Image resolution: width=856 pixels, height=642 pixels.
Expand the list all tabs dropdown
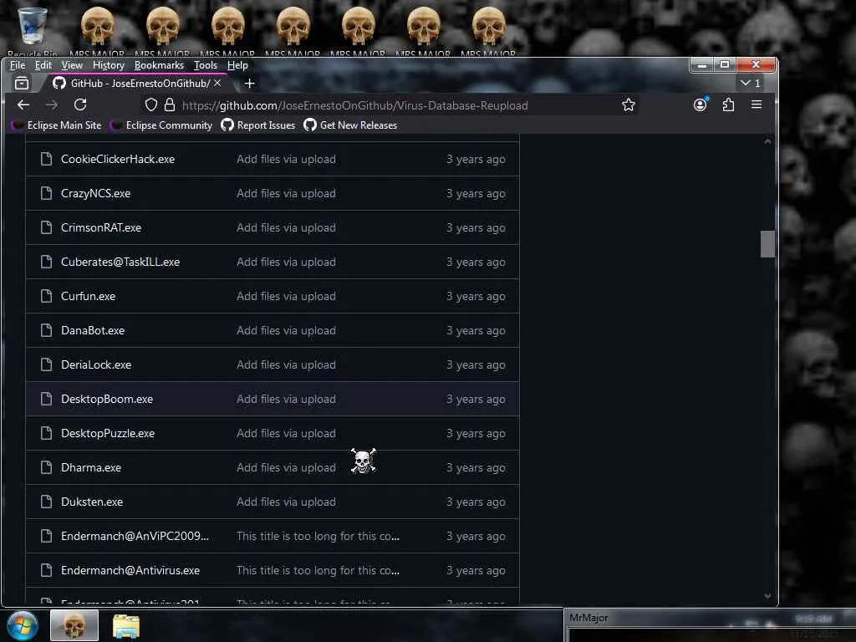tap(750, 83)
